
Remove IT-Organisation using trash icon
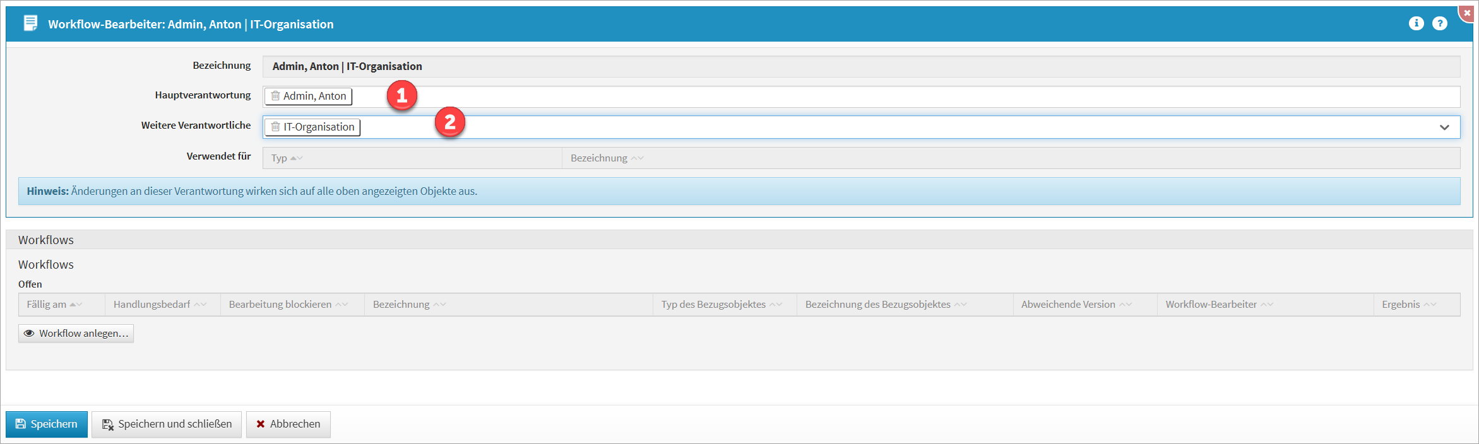[275, 127]
